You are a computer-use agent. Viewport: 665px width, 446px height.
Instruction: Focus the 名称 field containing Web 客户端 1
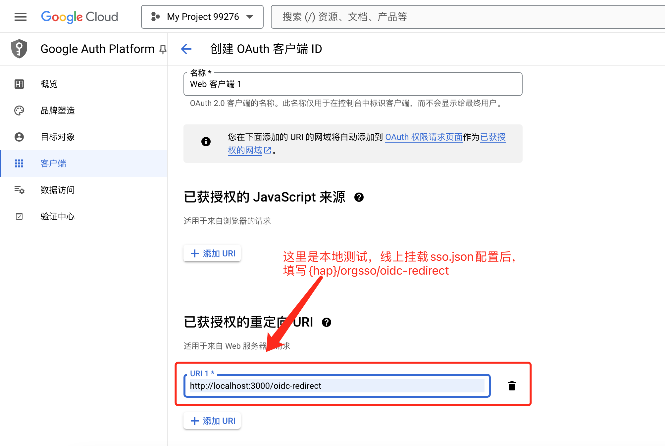[x=353, y=84]
